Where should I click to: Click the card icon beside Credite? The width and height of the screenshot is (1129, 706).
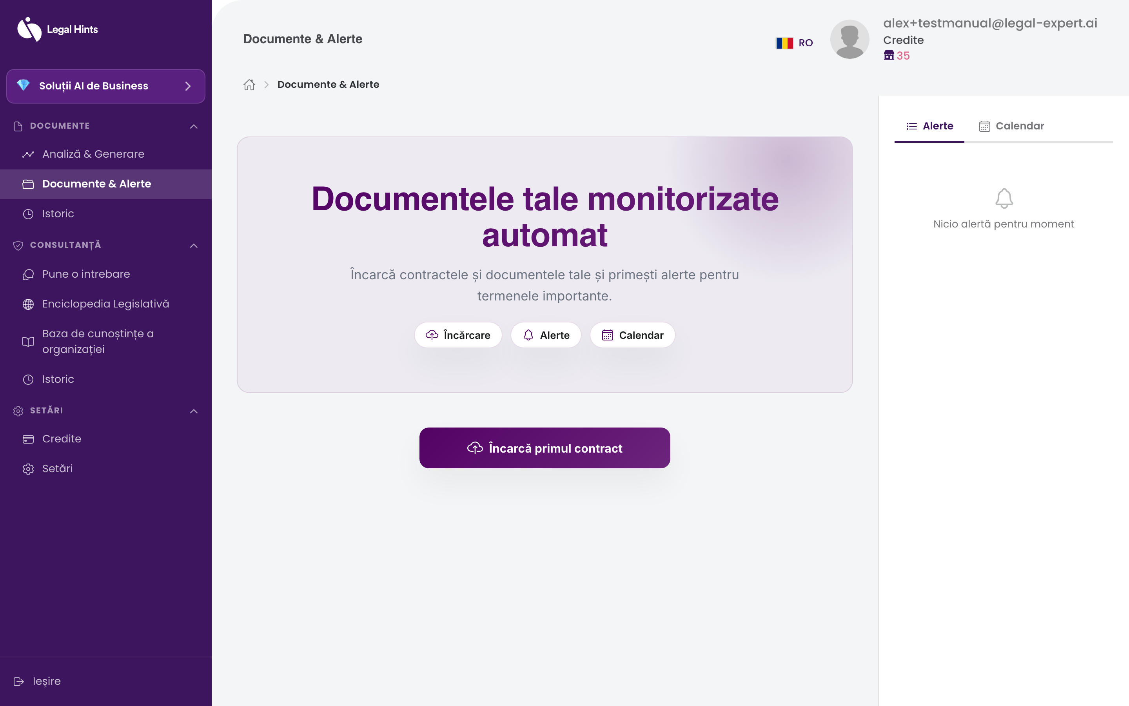(x=28, y=439)
